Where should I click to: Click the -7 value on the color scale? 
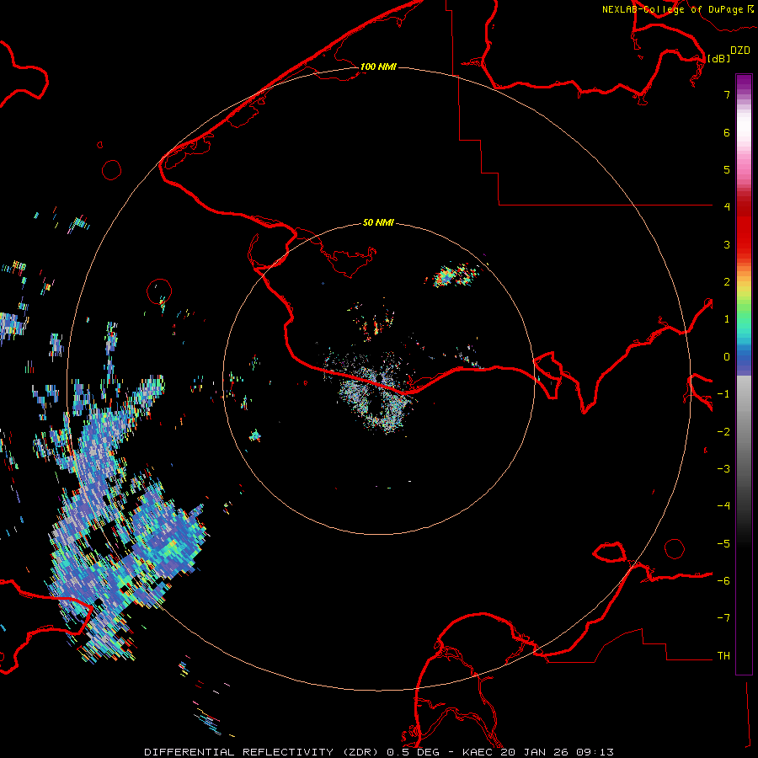723,618
